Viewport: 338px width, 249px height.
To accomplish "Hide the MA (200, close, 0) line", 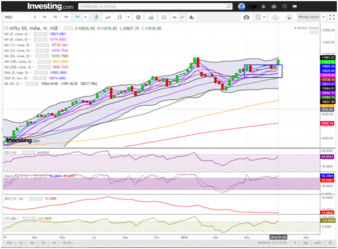I will [x=40, y=67].
